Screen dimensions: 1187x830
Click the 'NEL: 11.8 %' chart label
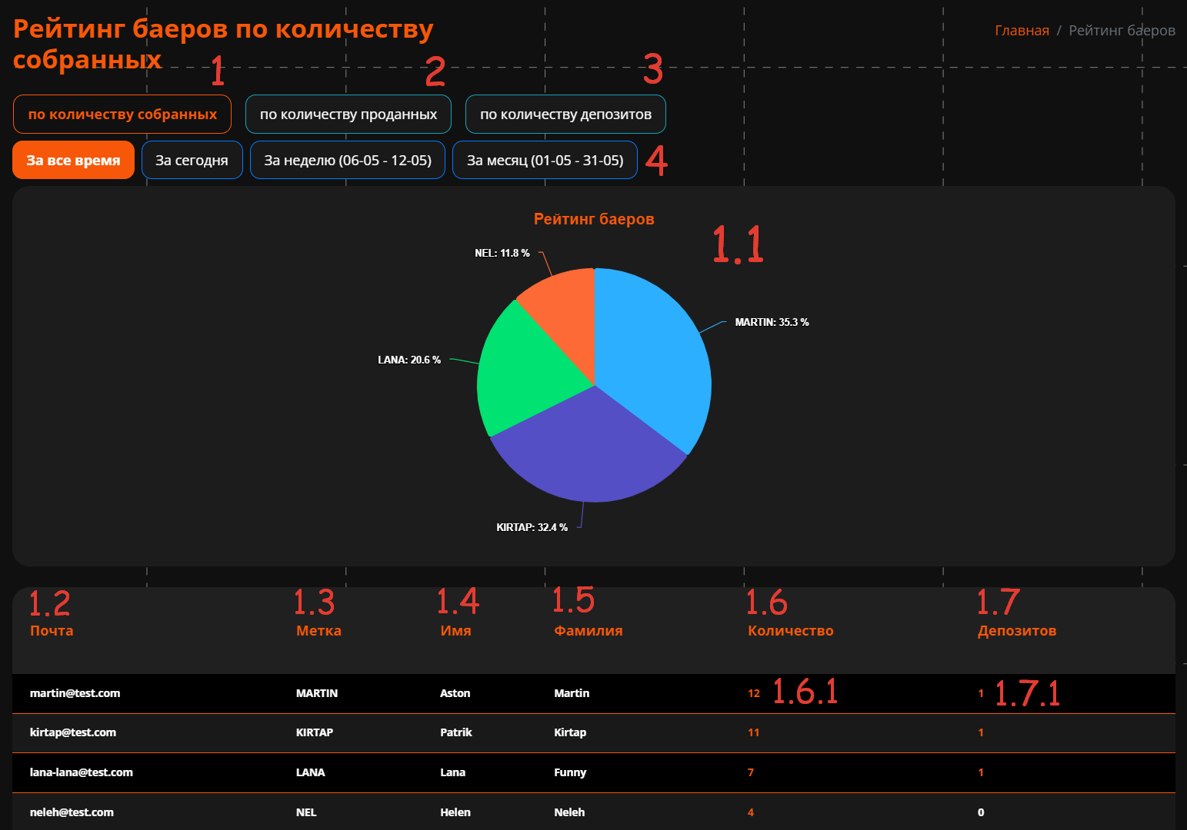pyautogui.click(x=502, y=253)
